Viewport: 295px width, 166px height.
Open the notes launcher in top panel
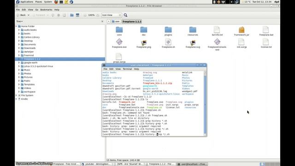pyautogui.click(x=66, y=2)
